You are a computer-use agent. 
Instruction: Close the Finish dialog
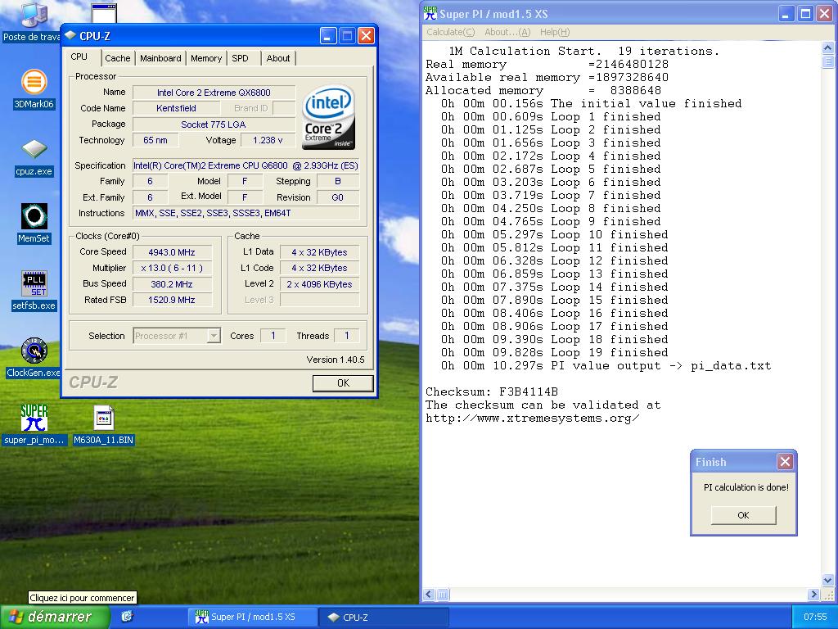point(785,462)
